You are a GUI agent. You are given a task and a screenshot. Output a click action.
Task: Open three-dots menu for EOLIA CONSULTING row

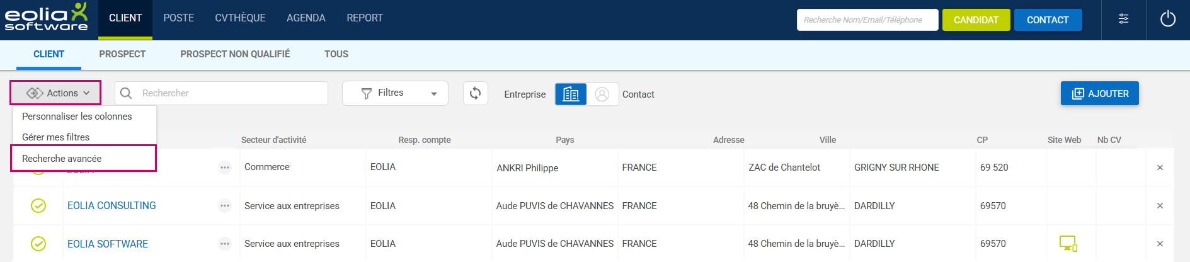tap(225, 206)
